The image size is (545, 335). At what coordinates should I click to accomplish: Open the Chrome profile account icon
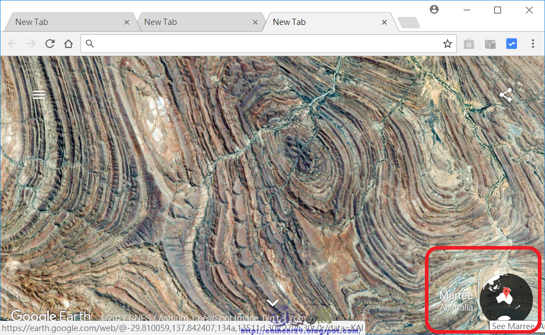[x=434, y=9]
